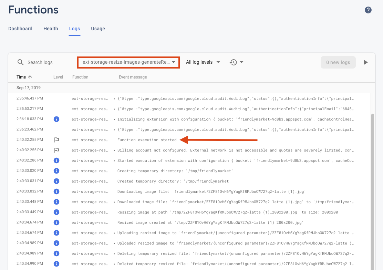Open the function filter dropdown
Viewport: 383px width, 270px height.
pos(129,62)
